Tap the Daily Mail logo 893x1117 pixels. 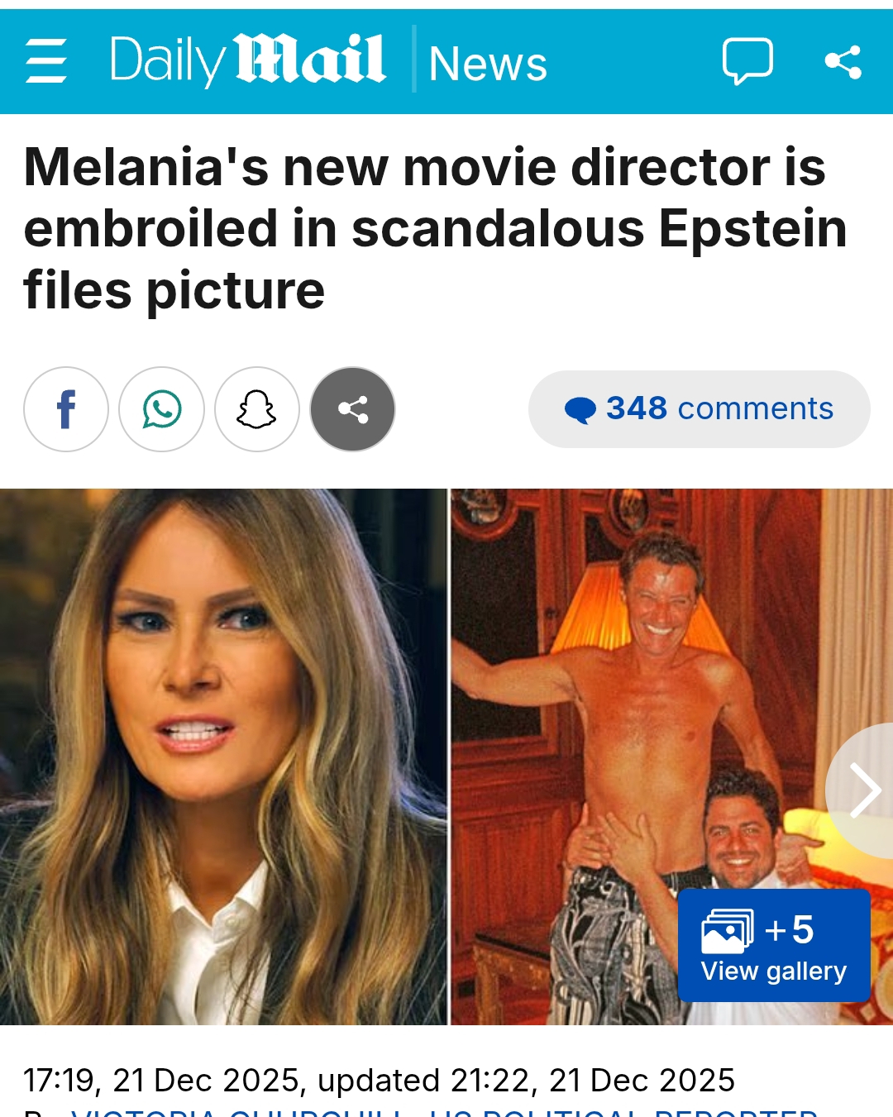pyautogui.click(x=247, y=60)
